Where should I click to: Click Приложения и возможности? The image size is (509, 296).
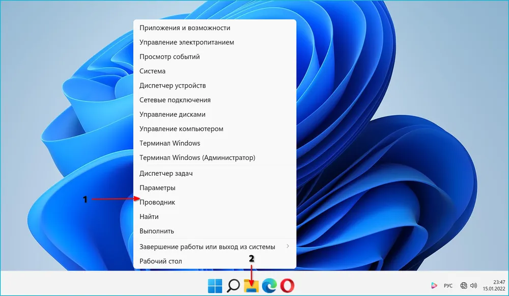click(185, 28)
